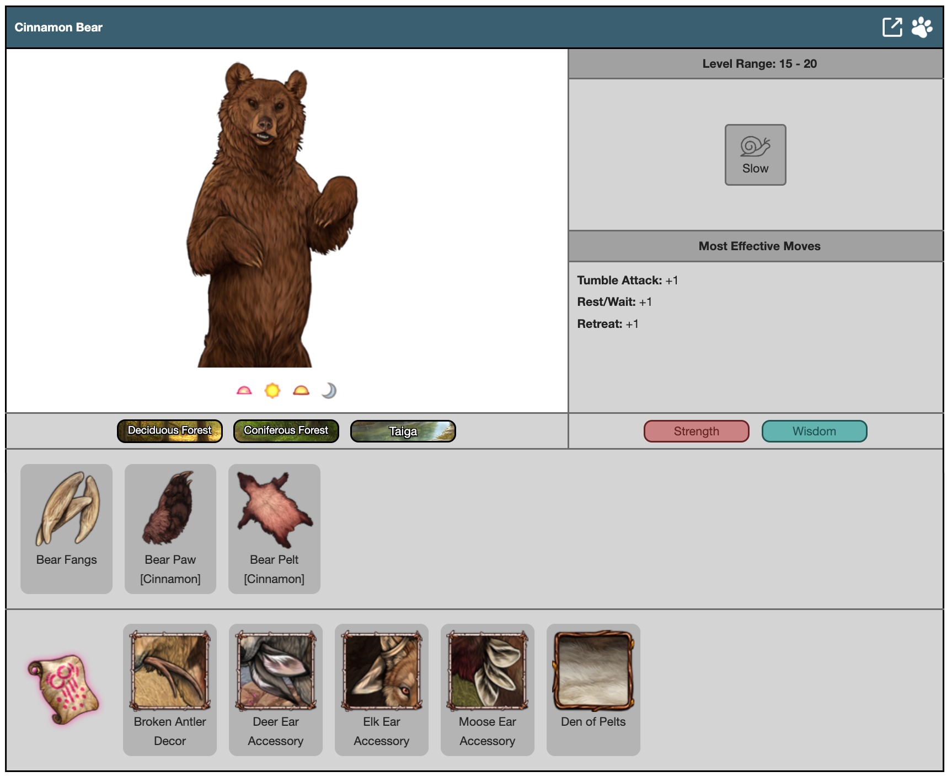Click the pink glowing scroll recipe icon
The height and width of the screenshot is (777, 947).
(63, 689)
